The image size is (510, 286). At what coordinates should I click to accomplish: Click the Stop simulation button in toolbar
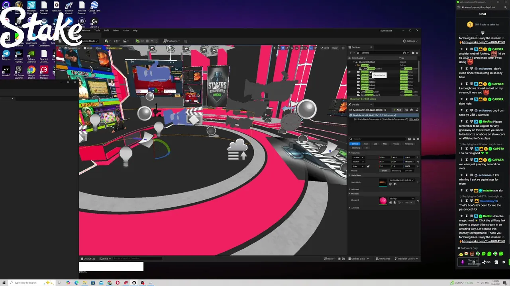[x=147, y=41]
